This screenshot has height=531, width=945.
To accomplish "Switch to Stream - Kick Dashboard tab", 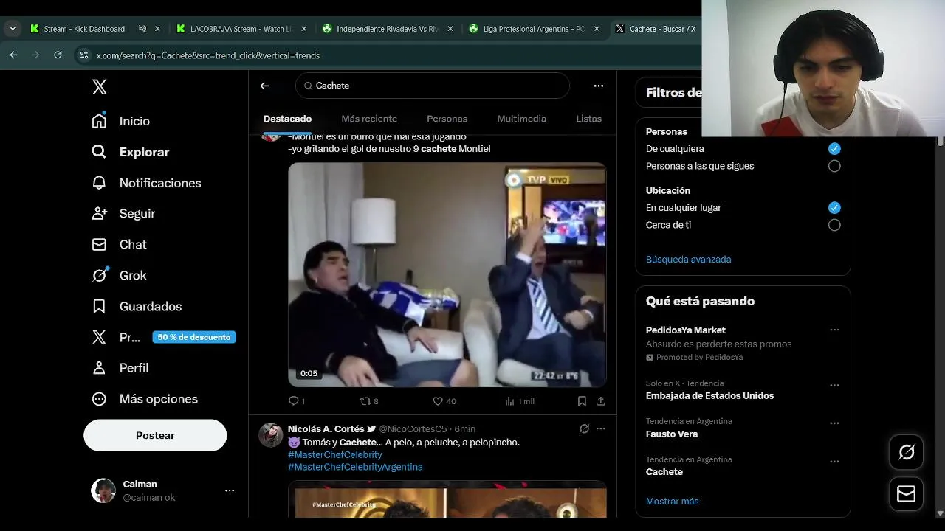I will coord(95,29).
